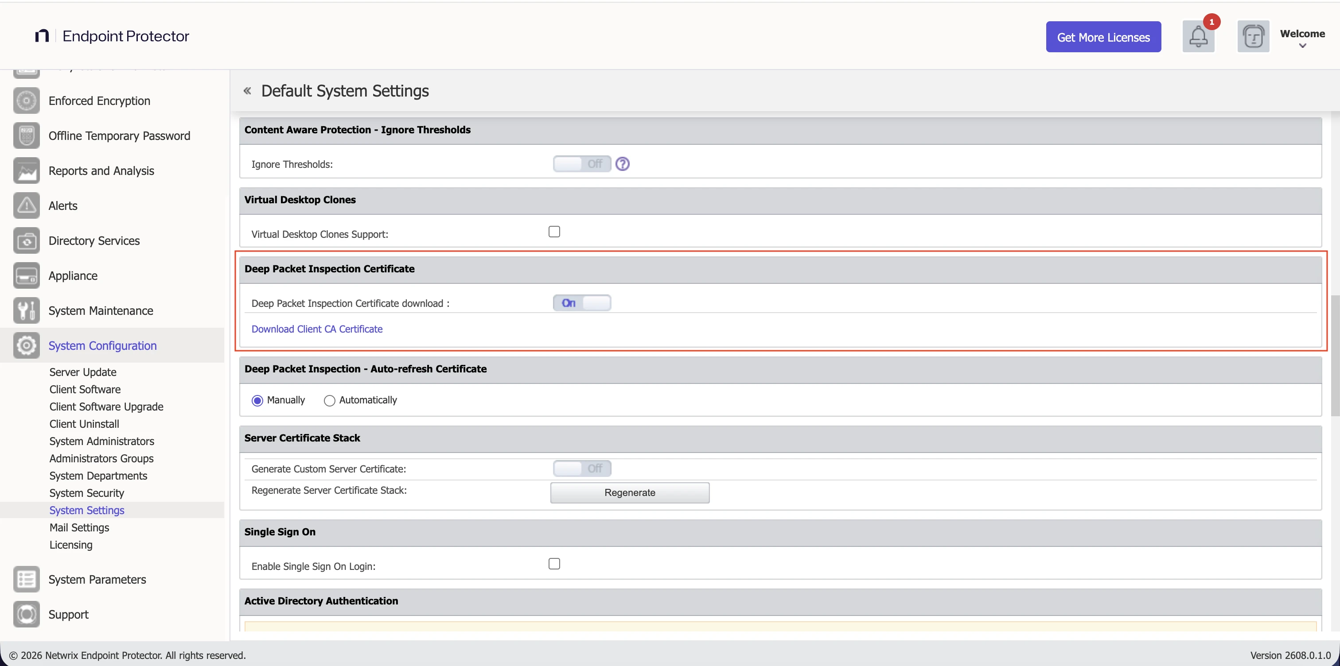Select Automatically auto-refresh radio option
Viewport: 1340px width, 666px height.
click(x=329, y=400)
